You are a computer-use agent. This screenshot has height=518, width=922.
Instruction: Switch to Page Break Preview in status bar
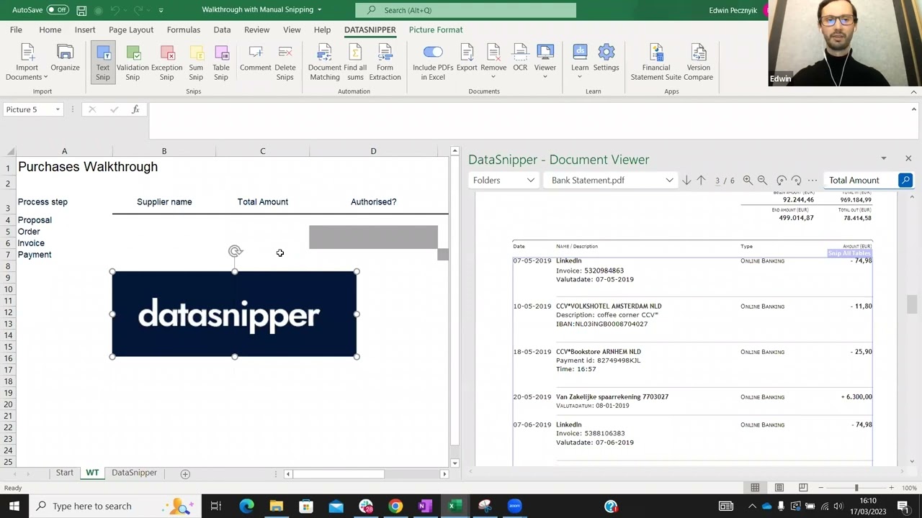click(x=803, y=488)
